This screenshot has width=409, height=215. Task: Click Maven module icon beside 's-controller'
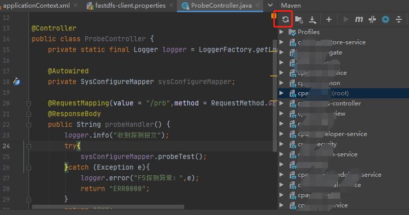[293, 104]
